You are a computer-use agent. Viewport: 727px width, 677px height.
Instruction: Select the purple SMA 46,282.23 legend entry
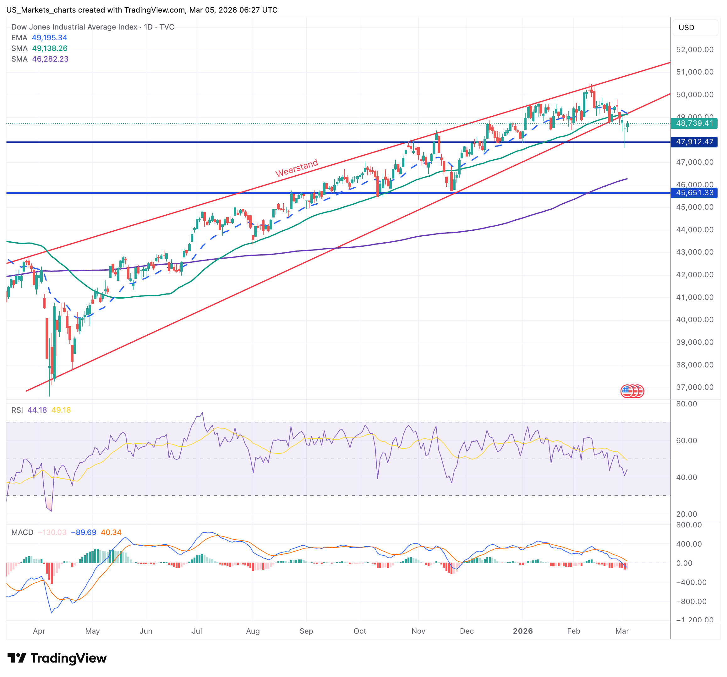coord(40,59)
